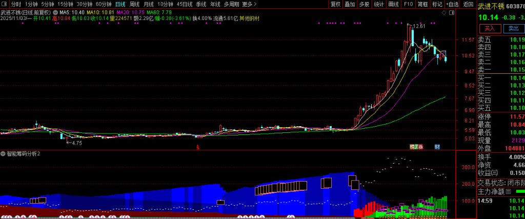525x219 pixels.
Task: Add stock via +自选 button
Action: [452, 4]
